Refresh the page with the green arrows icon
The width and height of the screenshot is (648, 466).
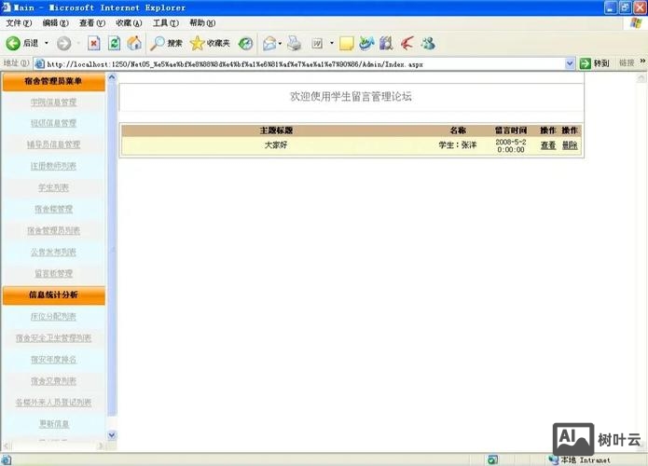pos(114,43)
